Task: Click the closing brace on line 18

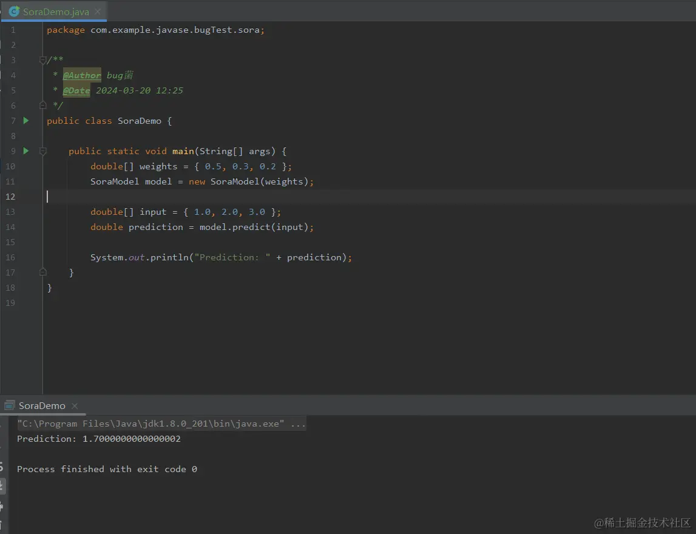Action: click(x=50, y=288)
